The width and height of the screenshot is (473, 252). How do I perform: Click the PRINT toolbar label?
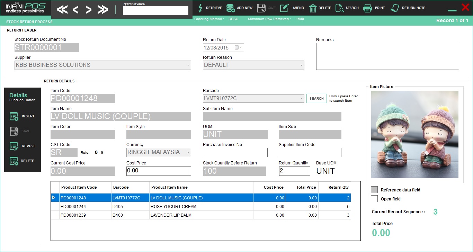pos(380,8)
